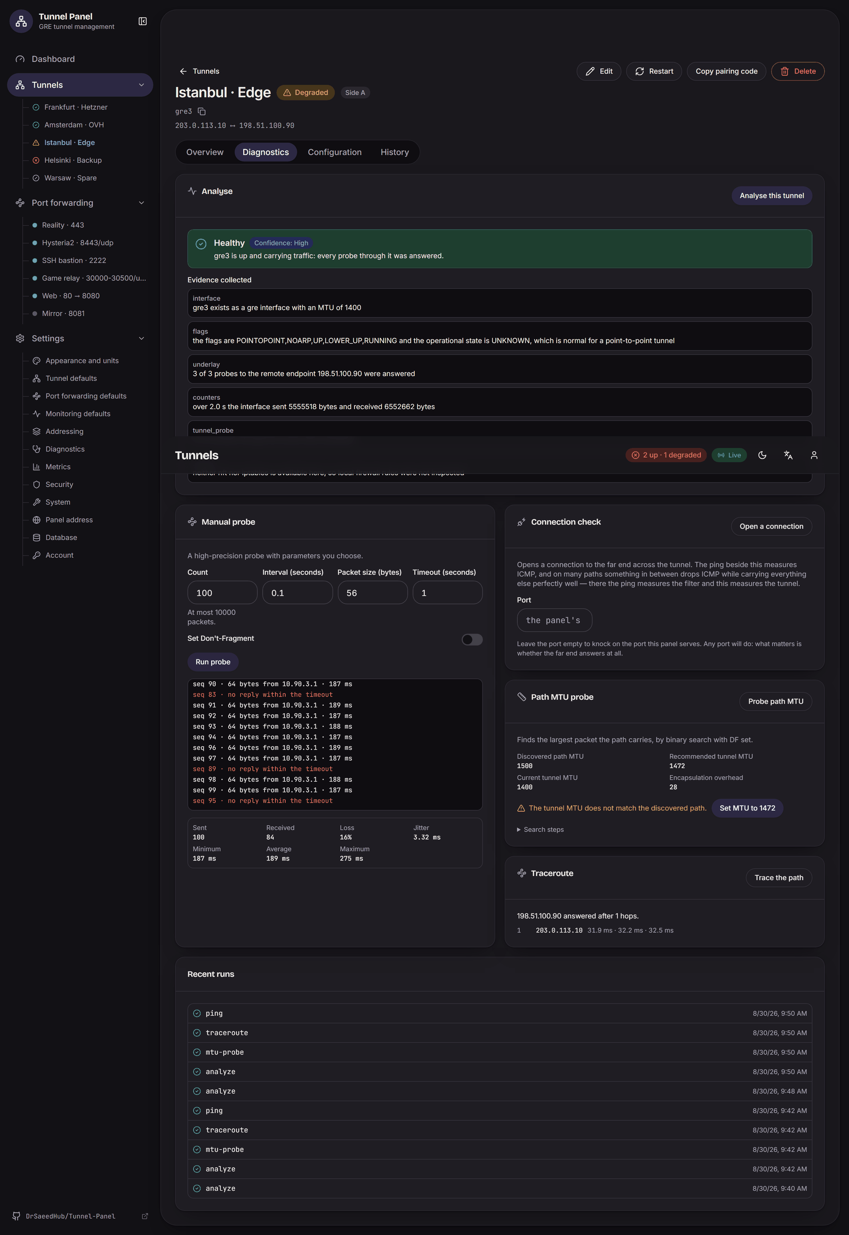Screen dimensions: 849x1235
Task: Click the back arrow to Tunnels
Action: [x=183, y=71]
